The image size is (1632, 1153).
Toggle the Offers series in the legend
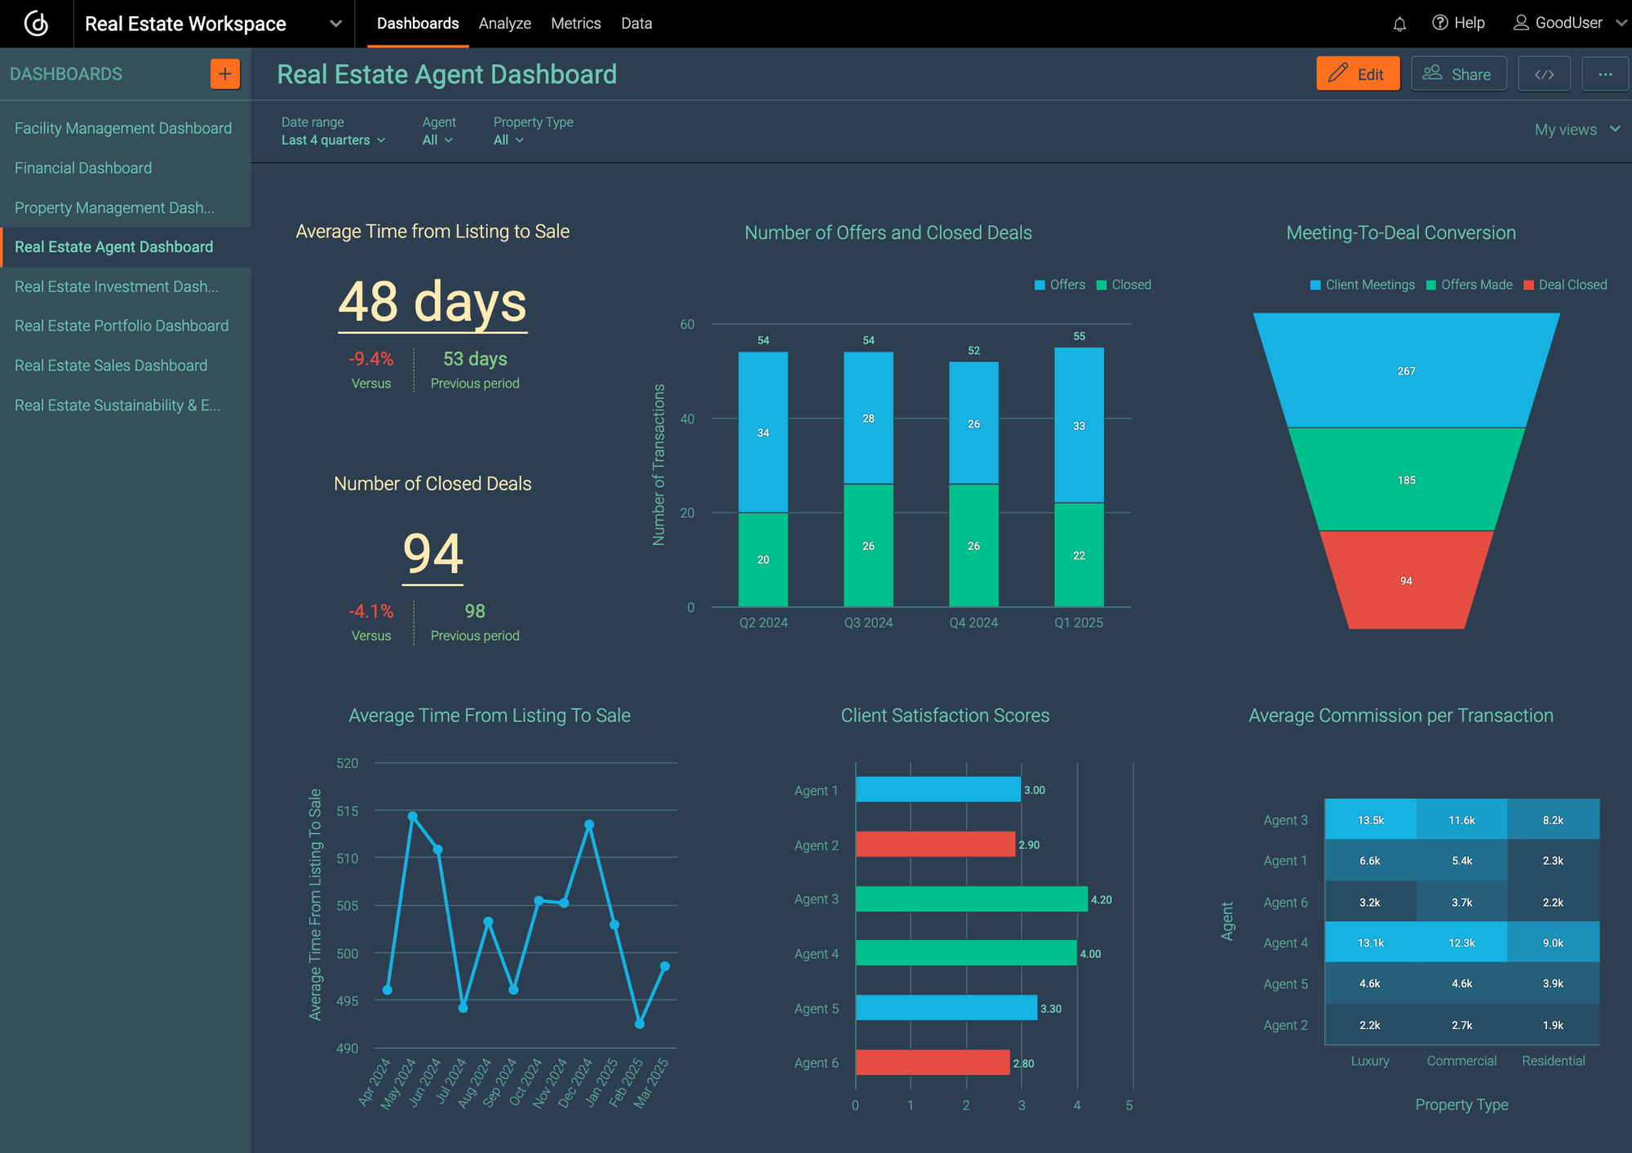(1059, 284)
